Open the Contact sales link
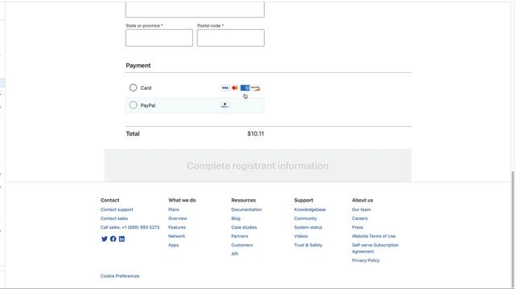This screenshot has height=289, width=515. pyautogui.click(x=114, y=218)
